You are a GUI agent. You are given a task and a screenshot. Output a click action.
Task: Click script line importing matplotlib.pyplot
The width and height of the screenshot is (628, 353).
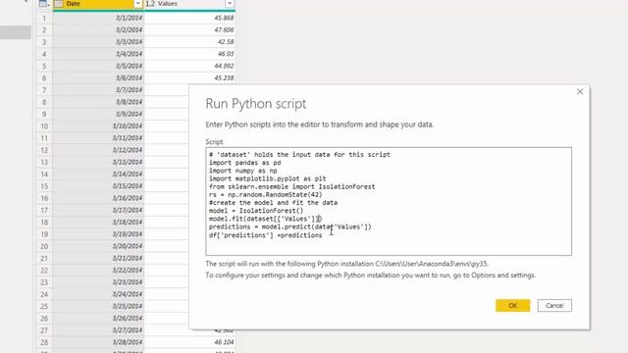pos(267,178)
